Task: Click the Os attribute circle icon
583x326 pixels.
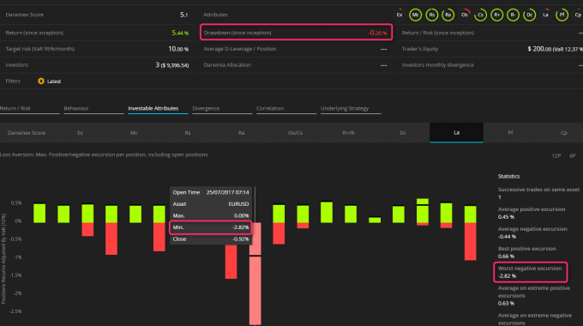Action: click(465, 15)
